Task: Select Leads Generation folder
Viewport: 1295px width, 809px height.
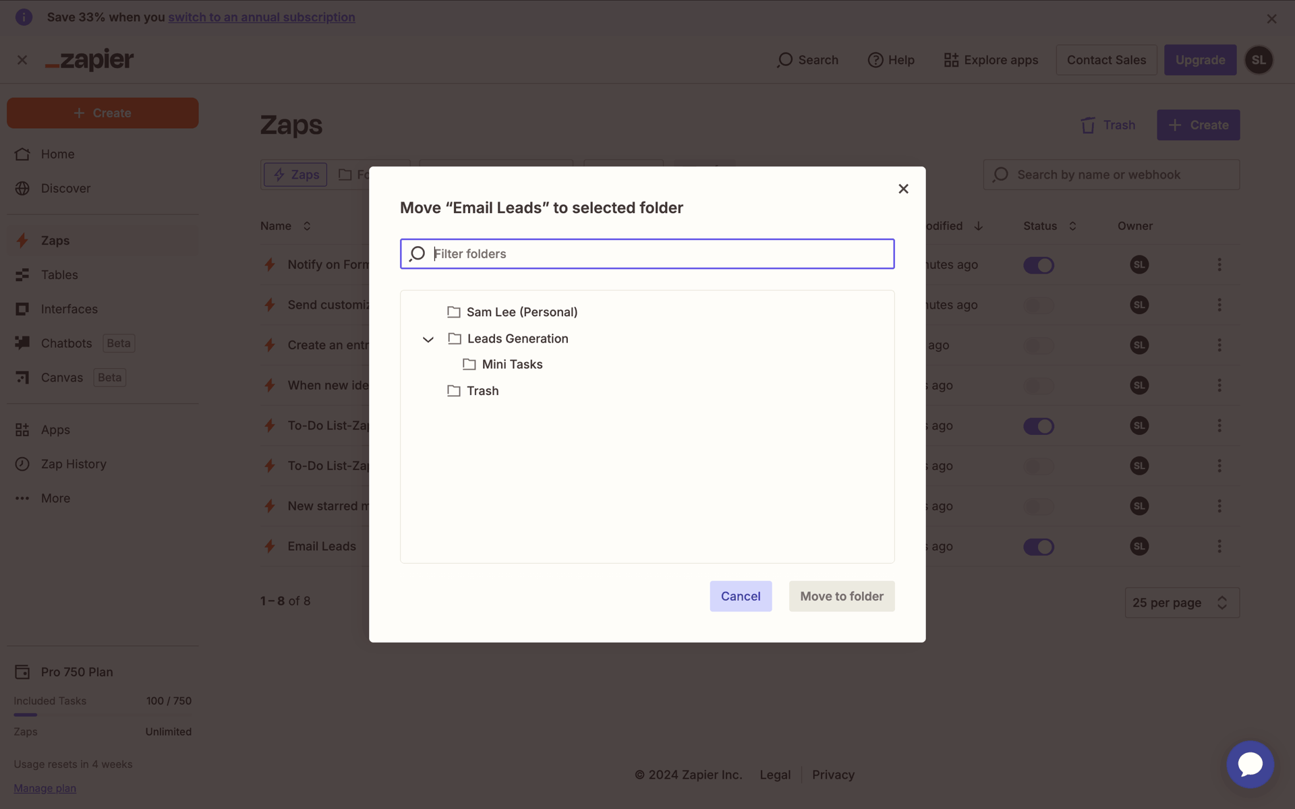Action: tap(509, 338)
